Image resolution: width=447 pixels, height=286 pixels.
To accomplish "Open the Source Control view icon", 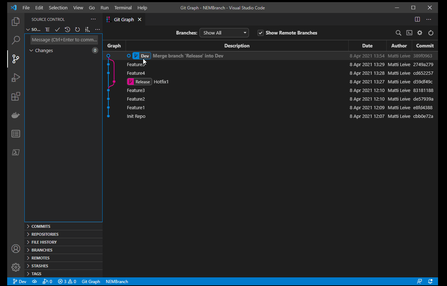I will pyautogui.click(x=15, y=59).
